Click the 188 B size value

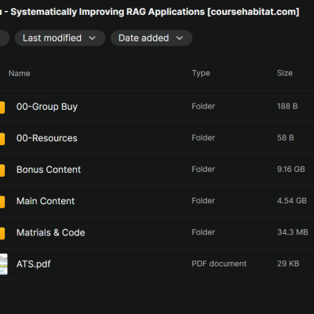pyautogui.click(x=287, y=106)
